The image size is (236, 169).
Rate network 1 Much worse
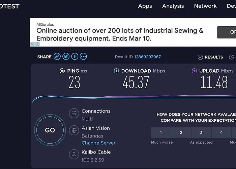[161, 132]
